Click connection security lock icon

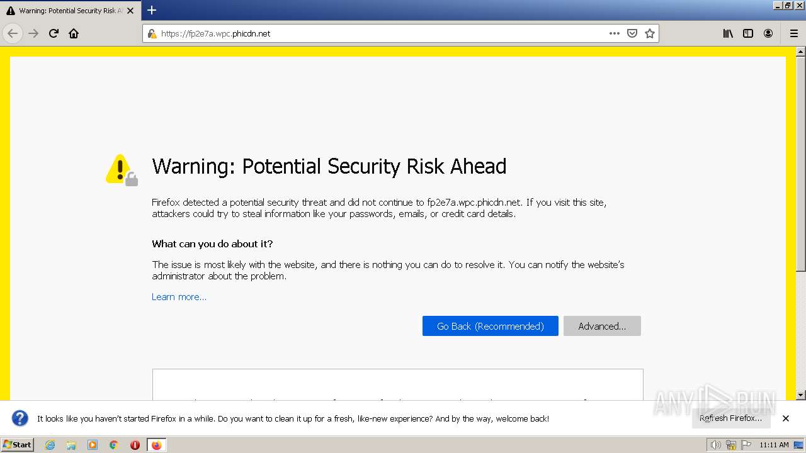(x=152, y=33)
